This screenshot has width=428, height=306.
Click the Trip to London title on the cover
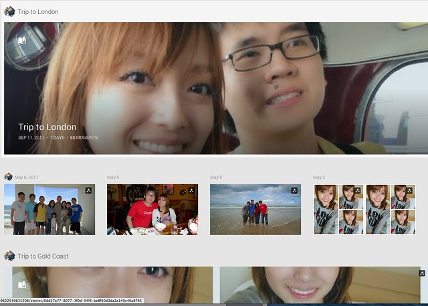click(x=47, y=127)
